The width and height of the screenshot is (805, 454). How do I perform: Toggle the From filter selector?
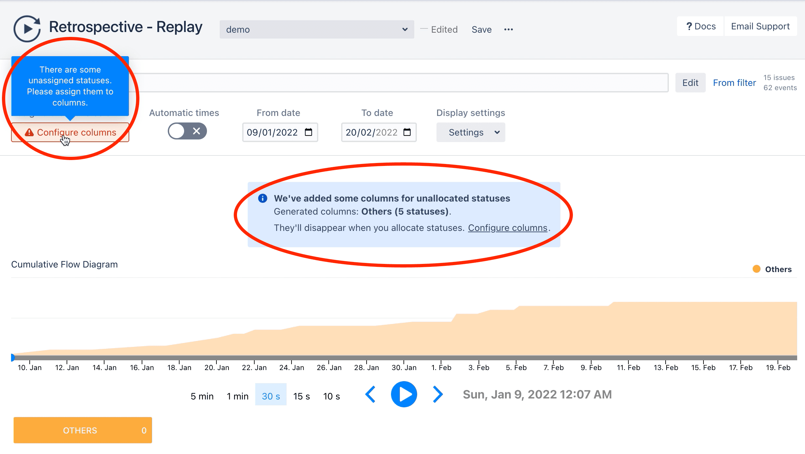pyautogui.click(x=734, y=83)
